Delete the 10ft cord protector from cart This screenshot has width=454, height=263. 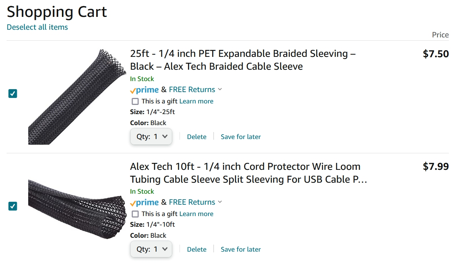tap(197, 249)
